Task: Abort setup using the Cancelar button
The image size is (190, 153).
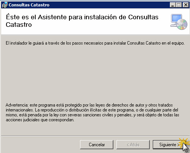Action: click(x=97, y=145)
